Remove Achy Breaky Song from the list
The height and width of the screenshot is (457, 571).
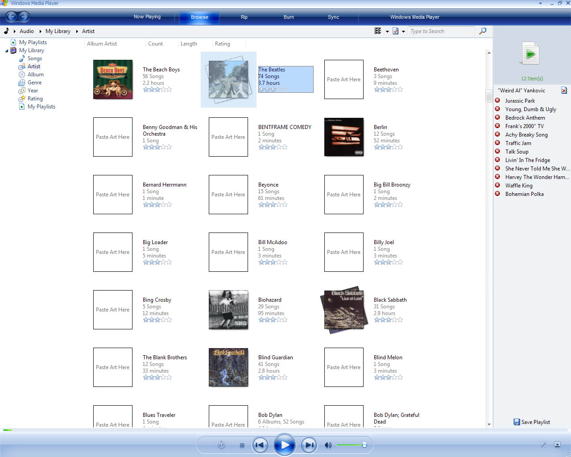click(497, 134)
